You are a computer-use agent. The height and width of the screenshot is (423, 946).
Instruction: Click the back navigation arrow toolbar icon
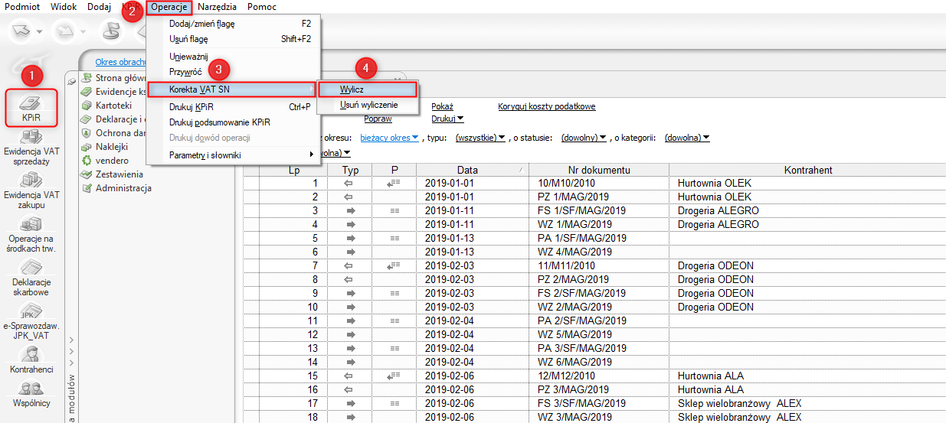(21, 31)
